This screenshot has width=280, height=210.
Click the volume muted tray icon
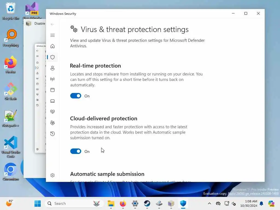coord(234,203)
